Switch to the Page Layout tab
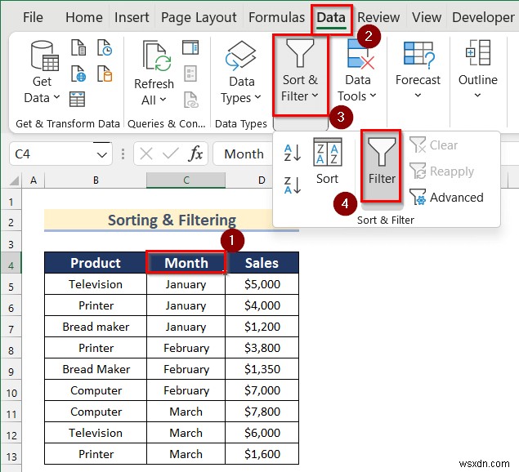The image size is (519, 472). [199, 17]
